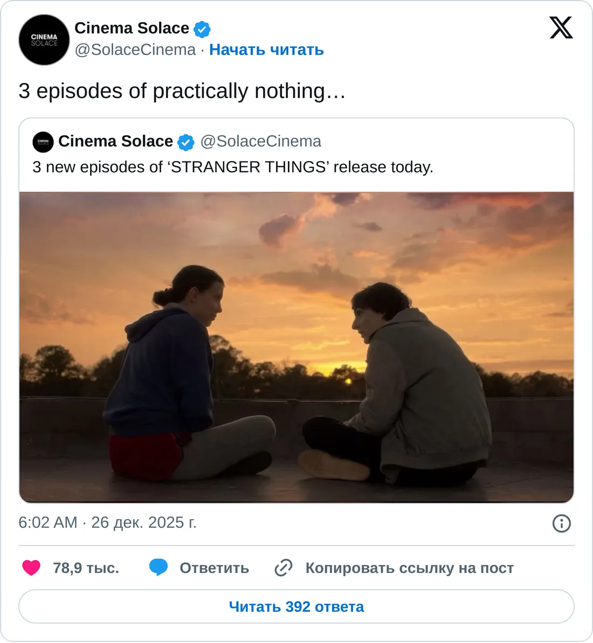Click the 78,9 тыс. likes count
The height and width of the screenshot is (643, 593).
pyautogui.click(x=86, y=568)
